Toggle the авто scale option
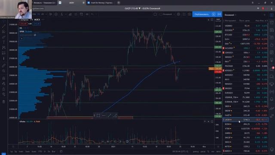 [218, 151]
